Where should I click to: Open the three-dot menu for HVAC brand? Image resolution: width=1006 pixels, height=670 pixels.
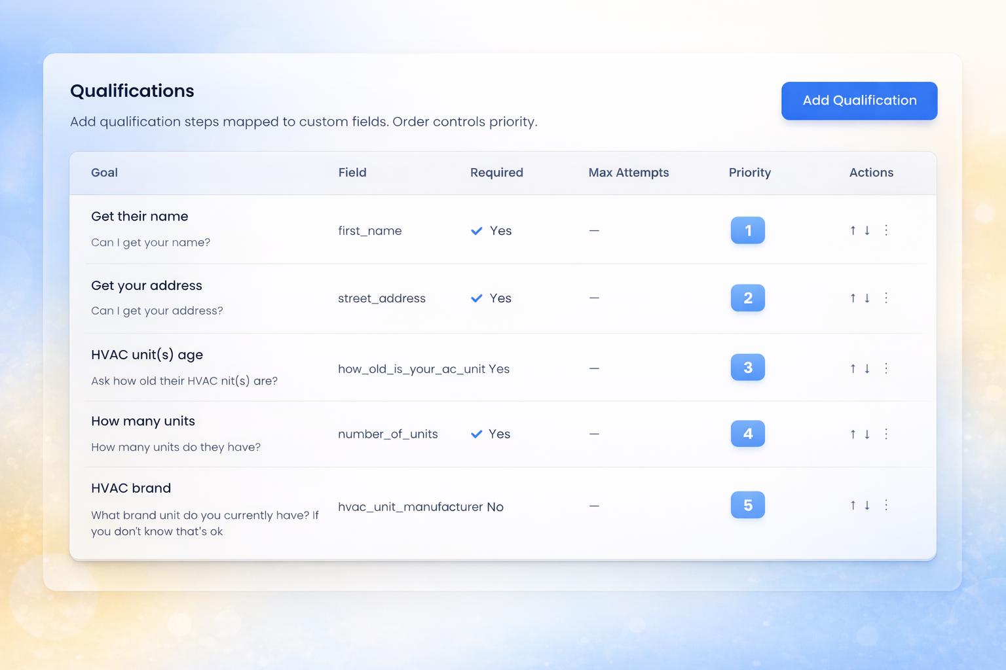886,504
